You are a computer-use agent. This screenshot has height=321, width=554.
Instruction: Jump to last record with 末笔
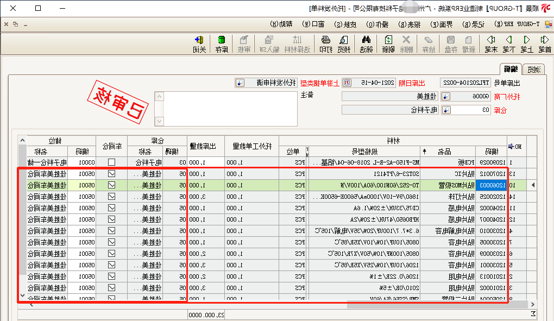(491, 43)
